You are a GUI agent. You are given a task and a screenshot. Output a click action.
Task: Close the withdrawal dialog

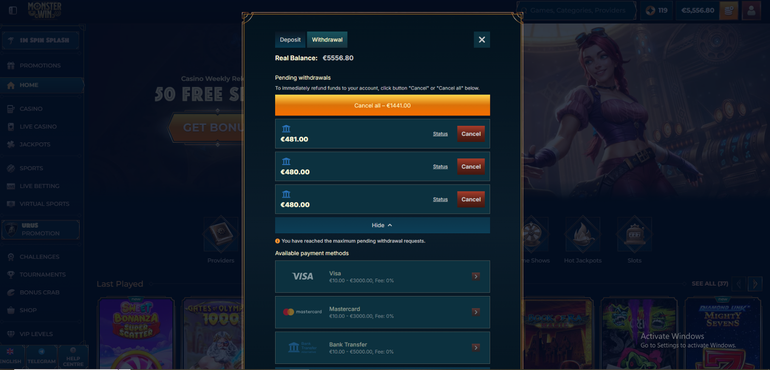pyautogui.click(x=482, y=40)
